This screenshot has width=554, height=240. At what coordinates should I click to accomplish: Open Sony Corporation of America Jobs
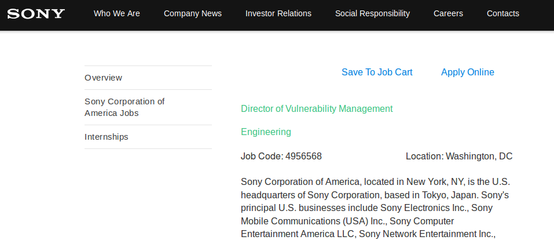pos(124,107)
